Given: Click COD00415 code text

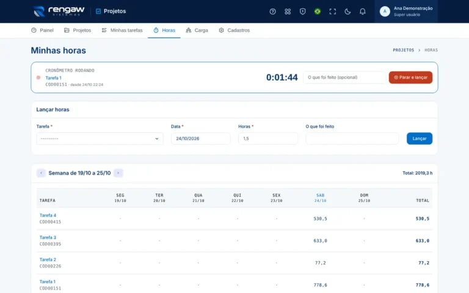Looking at the screenshot, I should 50,222.
